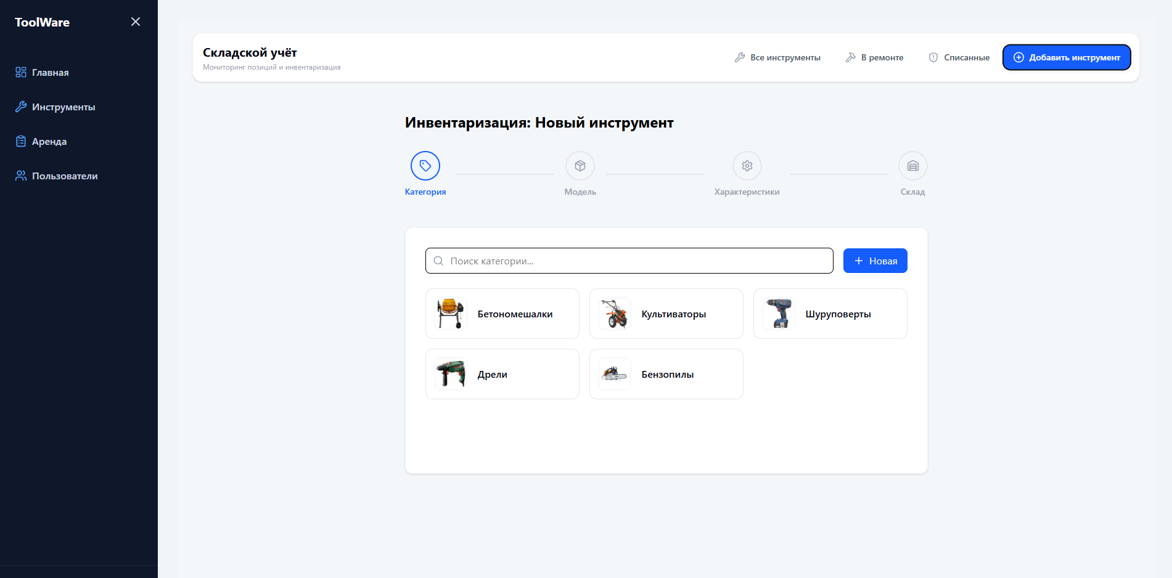Viewport: 1172px width, 578px height.
Task: Click the Аренда clipboard icon
Action: point(21,141)
